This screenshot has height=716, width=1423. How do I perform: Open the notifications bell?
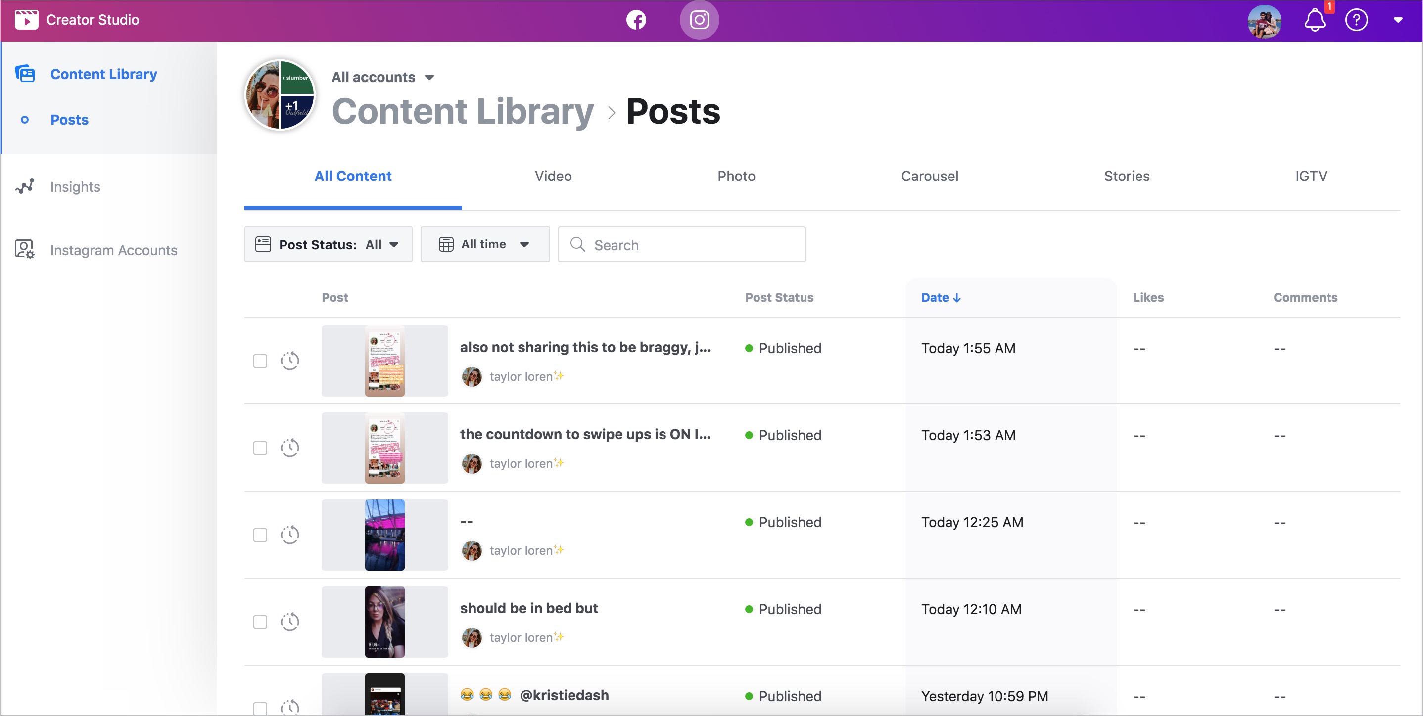1314,20
